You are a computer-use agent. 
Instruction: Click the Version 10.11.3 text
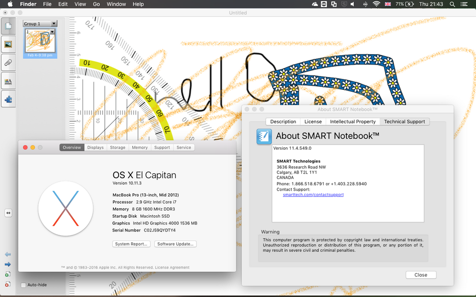(127, 183)
